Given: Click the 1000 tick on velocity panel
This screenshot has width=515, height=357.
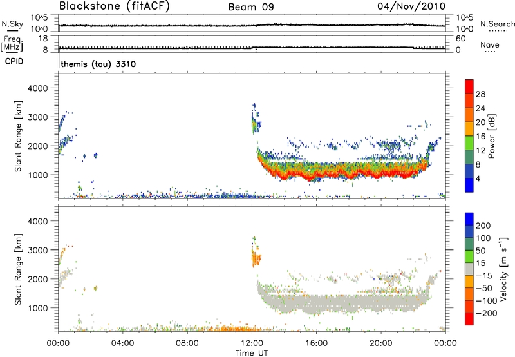Looking at the screenshot, I should pos(38,308).
